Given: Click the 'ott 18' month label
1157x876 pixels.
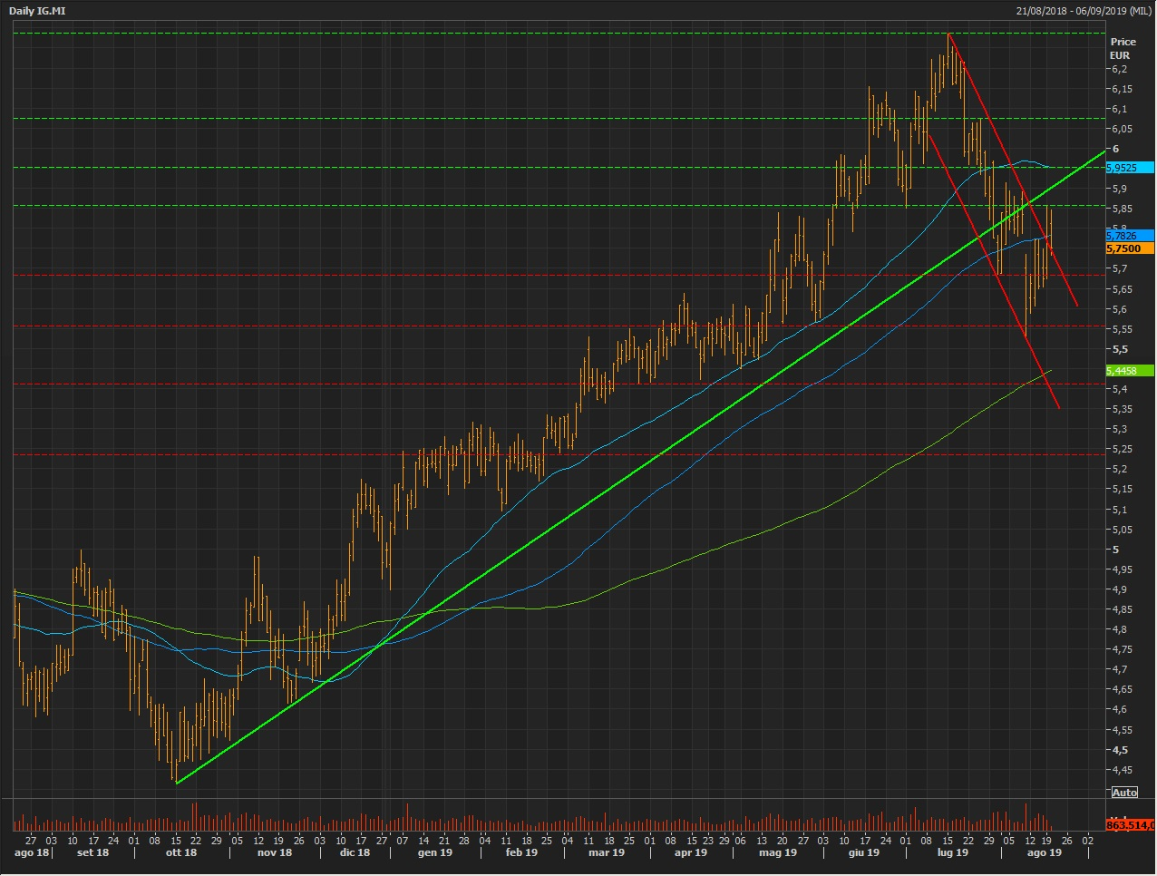Looking at the screenshot, I should point(181,852).
